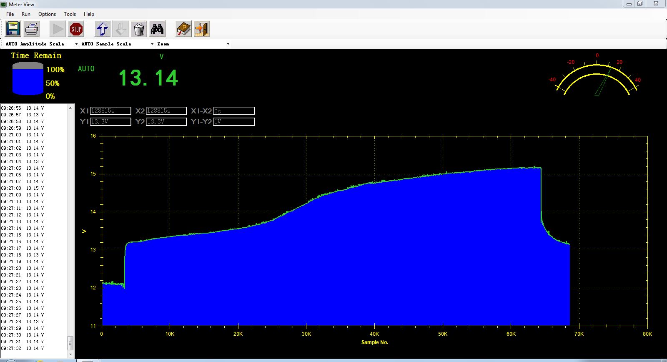Image resolution: width=667 pixels, height=362 pixels.
Task: Click the log list scrollbar thumb
Action: click(70, 343)
